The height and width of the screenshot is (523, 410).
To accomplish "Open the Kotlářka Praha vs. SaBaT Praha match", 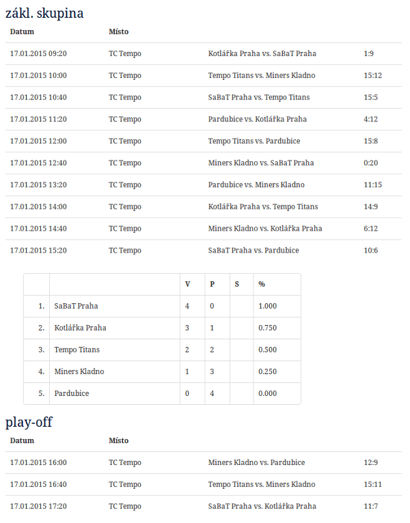I will [262, 53].
